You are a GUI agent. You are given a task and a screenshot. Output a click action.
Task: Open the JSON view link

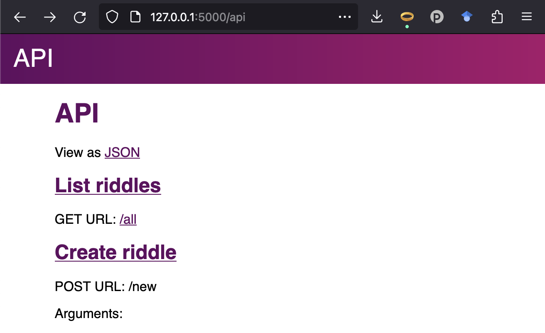(122, 152)
